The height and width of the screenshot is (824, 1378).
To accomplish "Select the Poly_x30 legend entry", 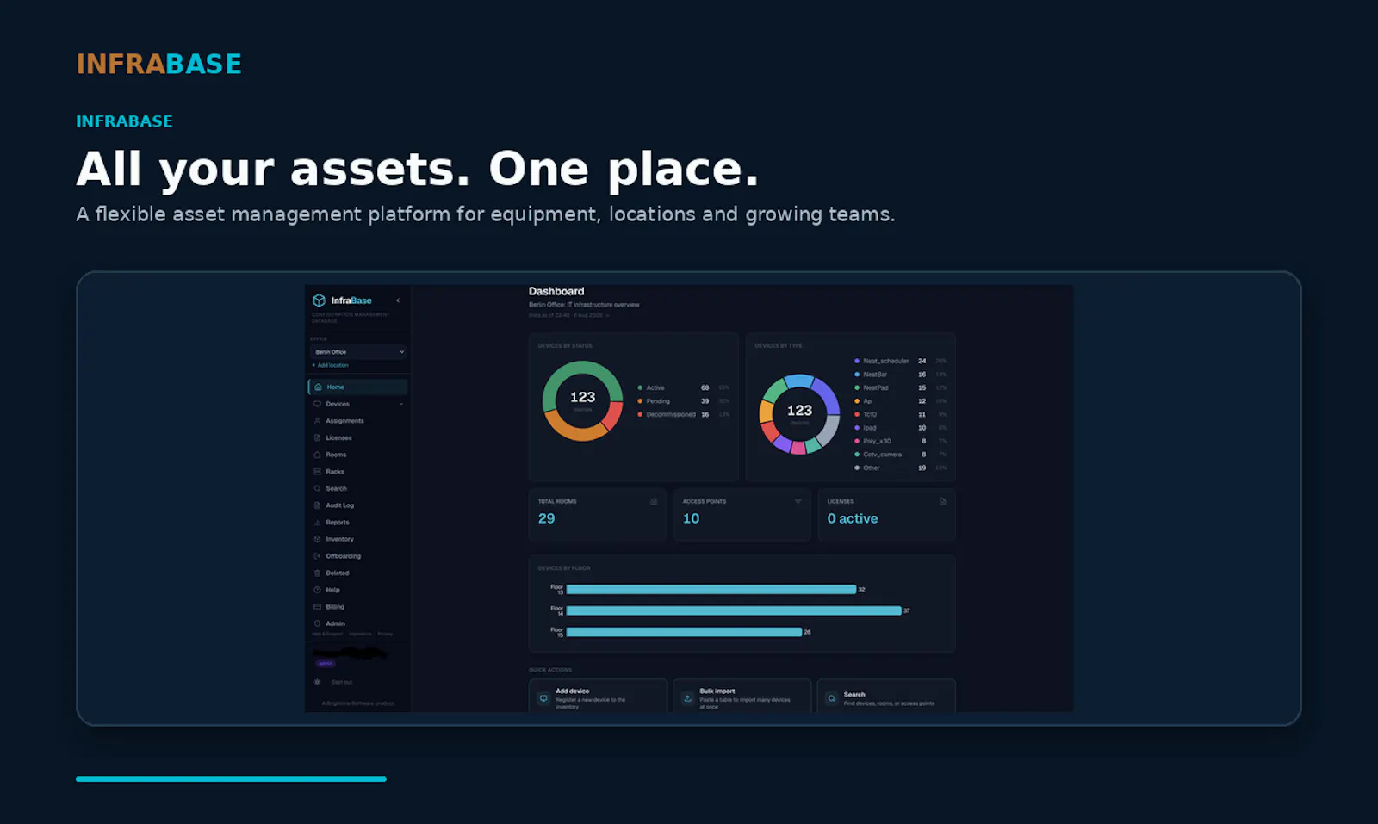I will (x=900, y=441).
